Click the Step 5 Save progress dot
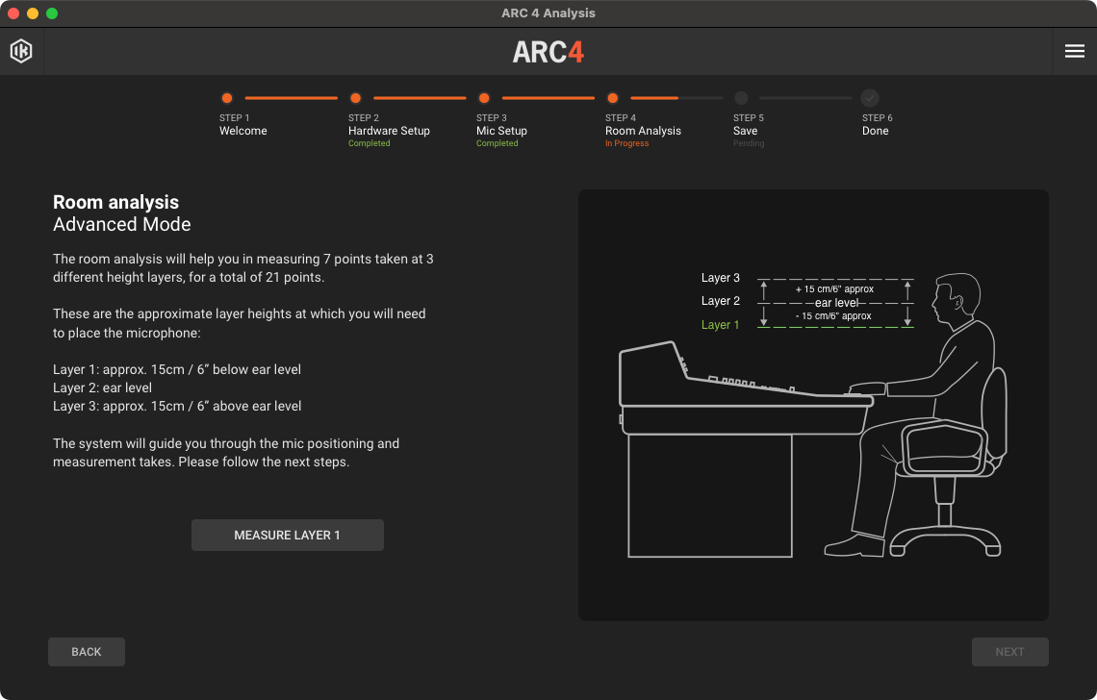This screenshot has height=700, width=1097. pyautogui.click(x=741, y=98)
